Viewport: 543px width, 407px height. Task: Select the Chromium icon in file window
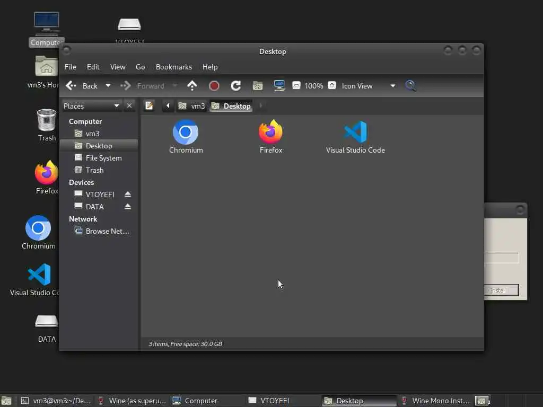tap(186, 137)
